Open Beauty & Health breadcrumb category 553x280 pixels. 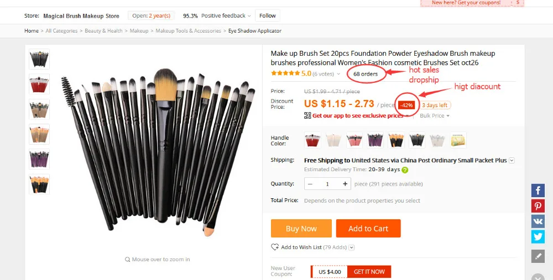click(x=104, y=31)
